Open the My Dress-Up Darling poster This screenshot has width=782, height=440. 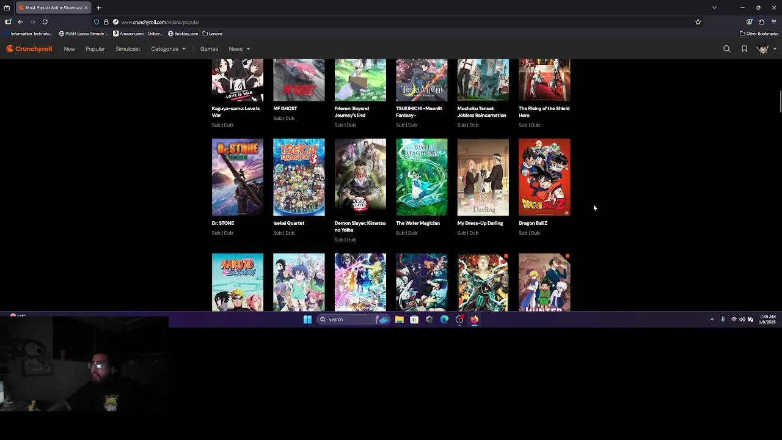[483, 177]
